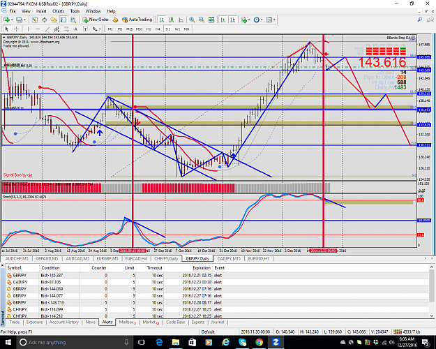Expand the Profiles dropdown arrow

[24, 20]
